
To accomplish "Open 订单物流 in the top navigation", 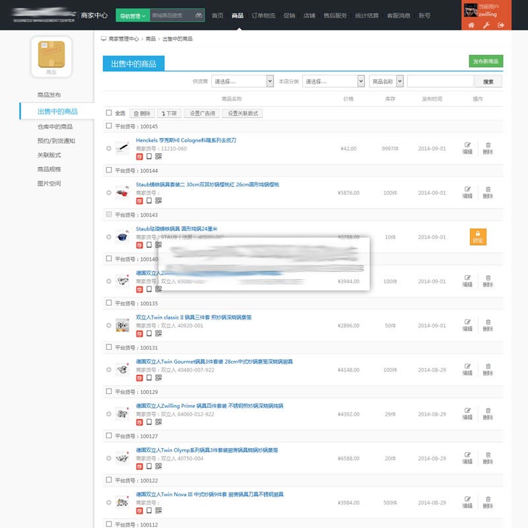I will (263, 15).
